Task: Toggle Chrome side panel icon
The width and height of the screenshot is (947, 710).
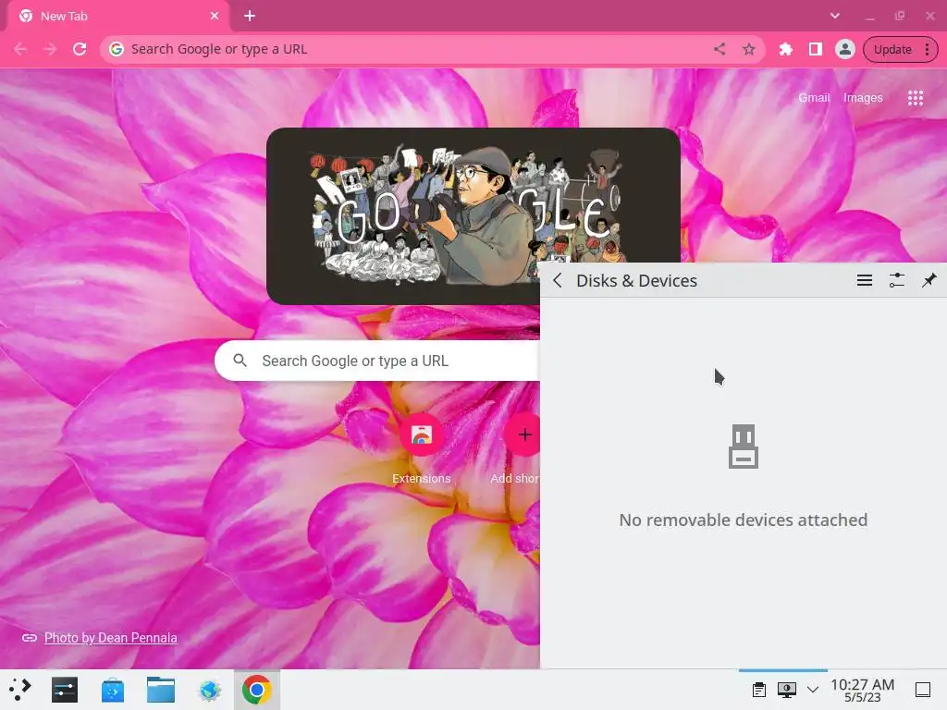Action: tap(816, 49)
